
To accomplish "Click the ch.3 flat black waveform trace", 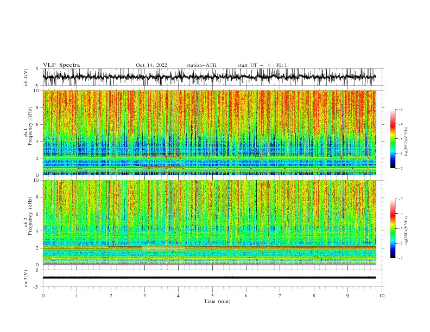I will click(x=209, y=278).
